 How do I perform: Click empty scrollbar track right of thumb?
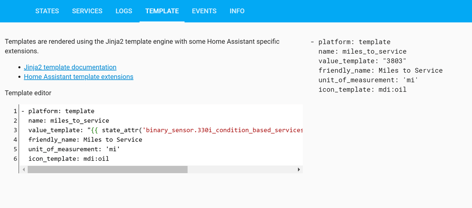241,169
